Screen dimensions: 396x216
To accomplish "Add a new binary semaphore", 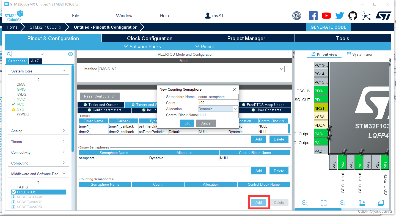I will (x=258, y=171).
